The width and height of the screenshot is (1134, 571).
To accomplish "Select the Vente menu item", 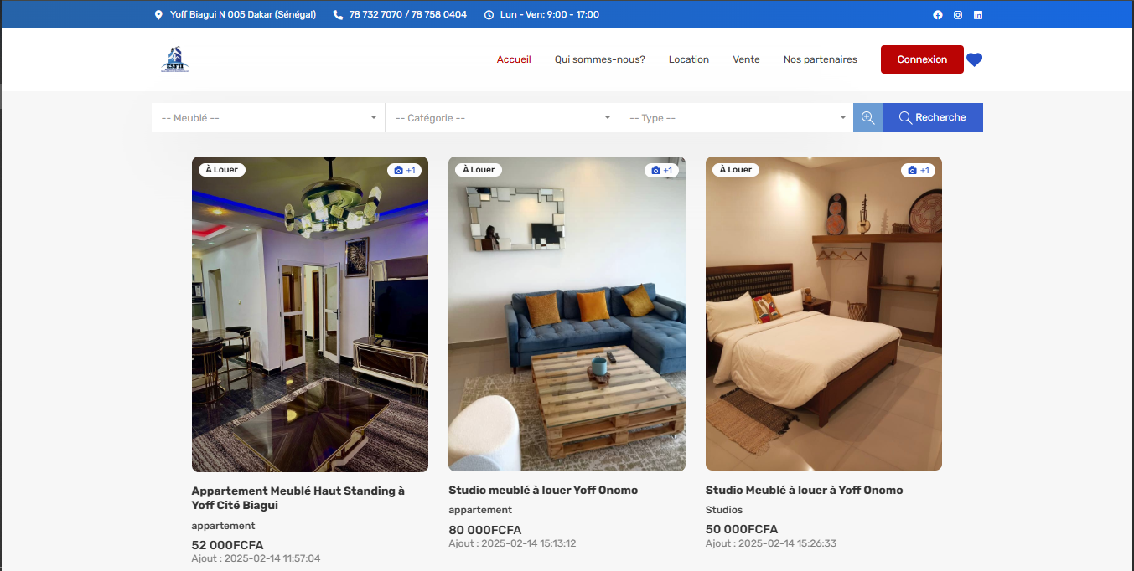I will [746, 59].
